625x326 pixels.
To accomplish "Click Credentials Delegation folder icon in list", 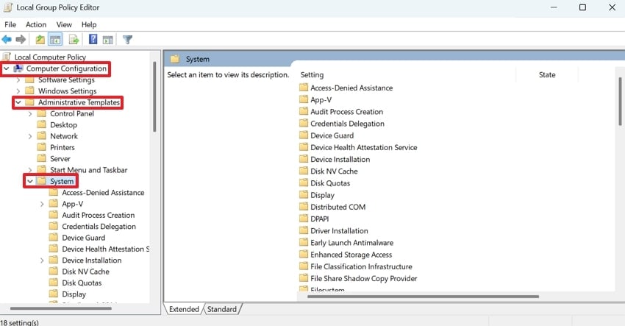I will click(x=304, y=124).
